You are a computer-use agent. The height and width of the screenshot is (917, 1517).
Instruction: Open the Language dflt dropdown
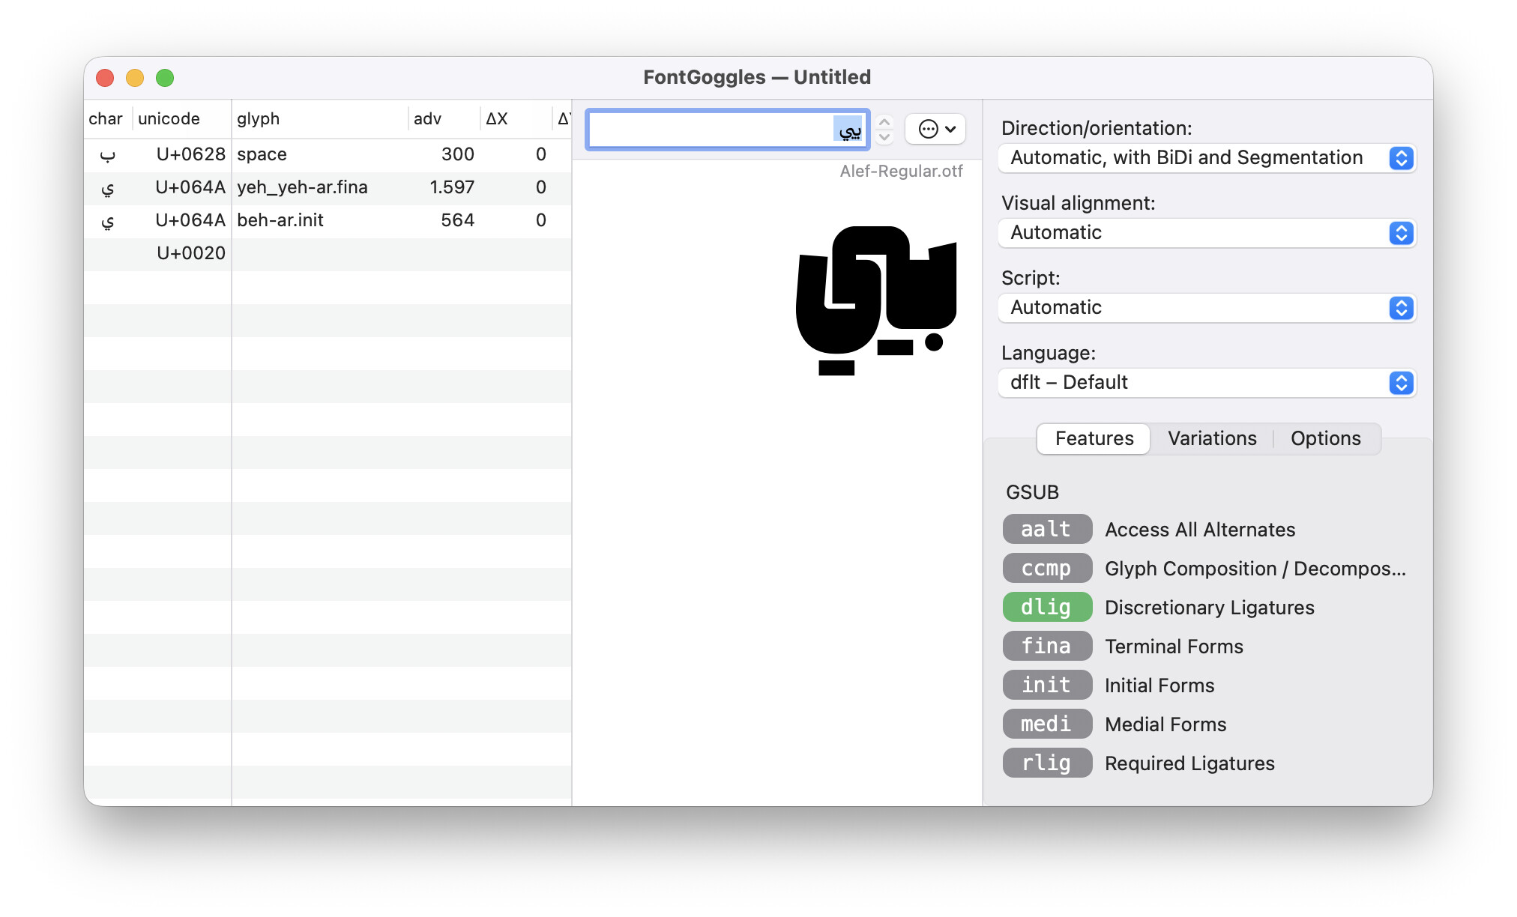click(1207, 383)
